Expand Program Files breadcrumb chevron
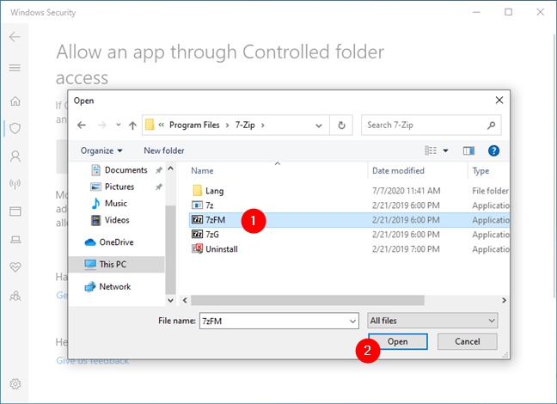 [227, 125]
